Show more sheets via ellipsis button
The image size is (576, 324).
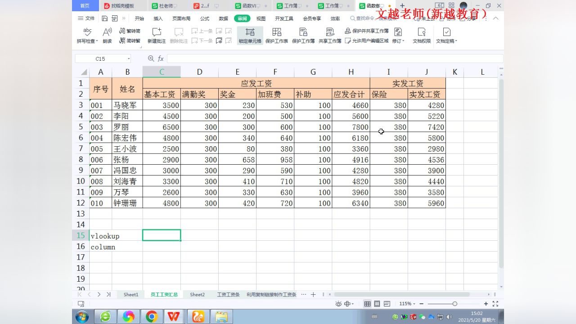[304, 295]
